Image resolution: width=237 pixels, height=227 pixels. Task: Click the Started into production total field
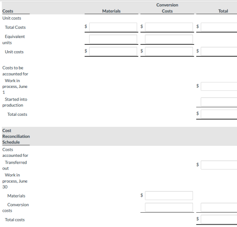click(x=219, y=102)
